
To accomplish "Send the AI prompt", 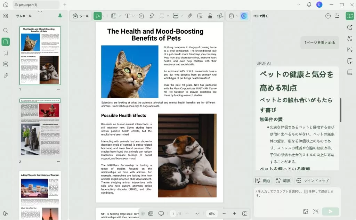I will point(331,212).
